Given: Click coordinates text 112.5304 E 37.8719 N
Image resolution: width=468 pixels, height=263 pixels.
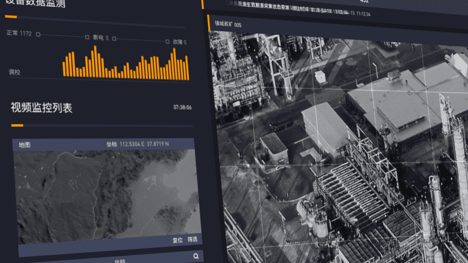Looking at the screenshot, I should 144,144.
